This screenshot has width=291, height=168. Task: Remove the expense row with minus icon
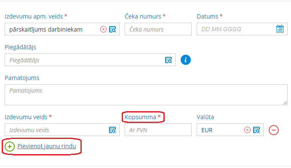tap(274, 130)
